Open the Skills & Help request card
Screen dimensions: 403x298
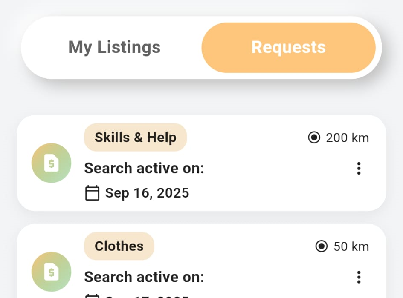(x=256, y=187)
